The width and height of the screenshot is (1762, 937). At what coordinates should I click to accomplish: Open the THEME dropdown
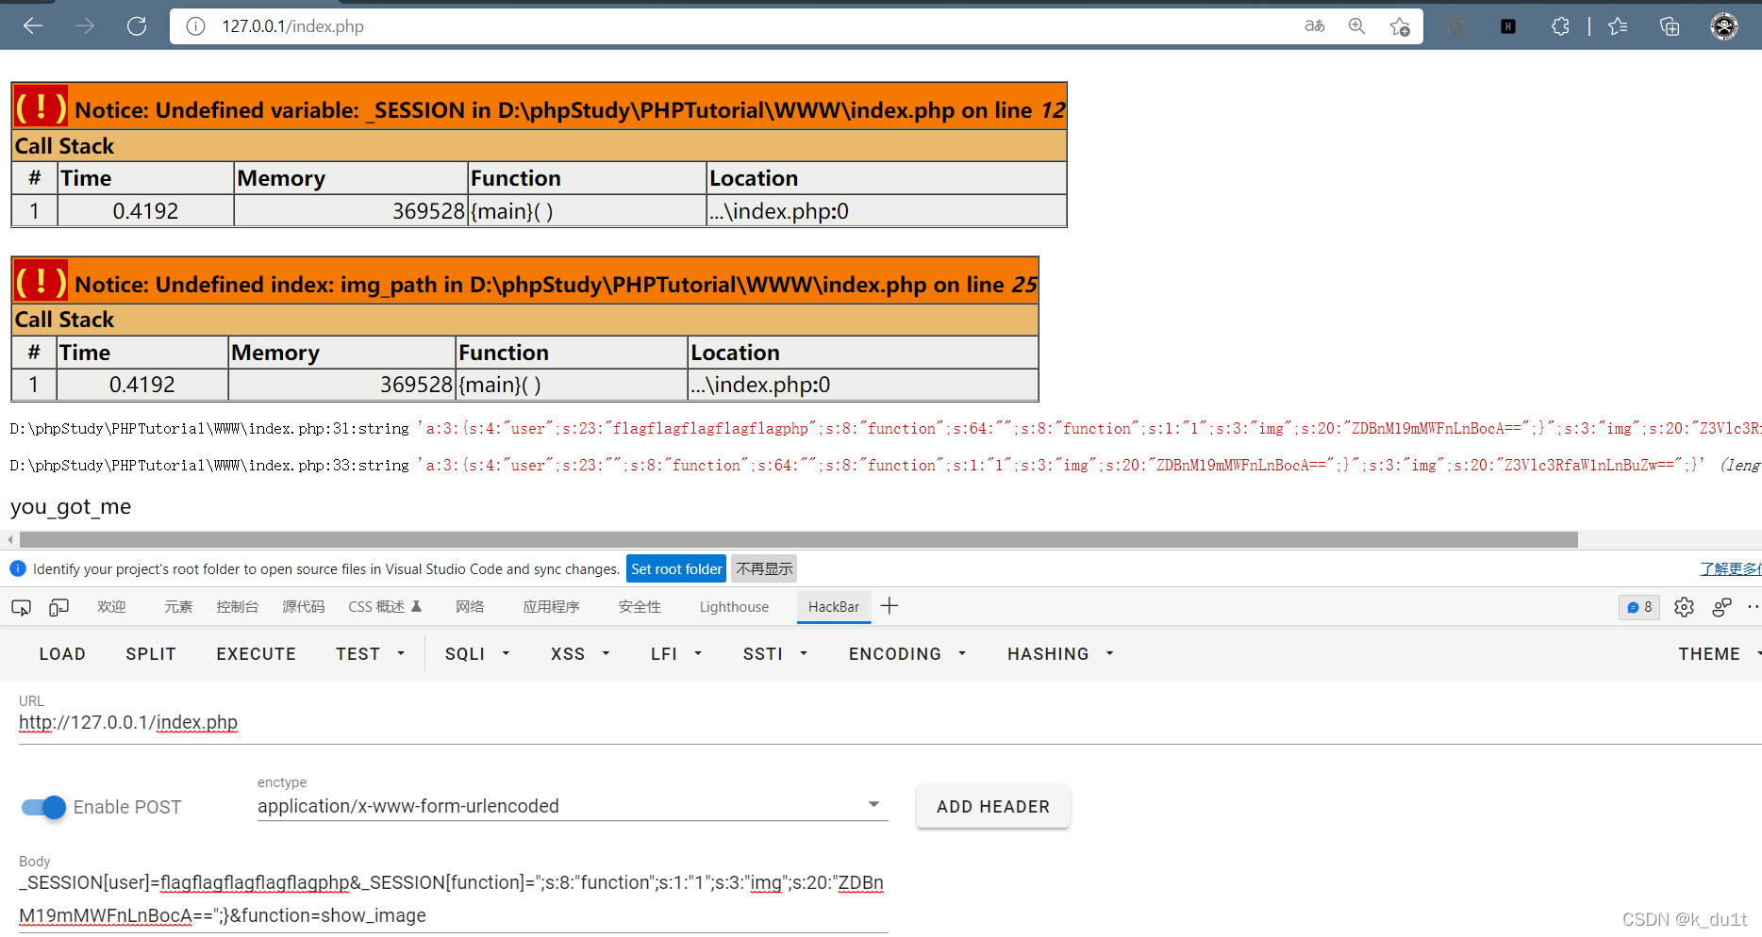1719,654
